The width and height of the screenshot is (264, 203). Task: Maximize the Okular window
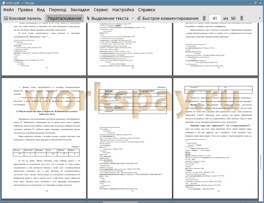pos(255,3)
